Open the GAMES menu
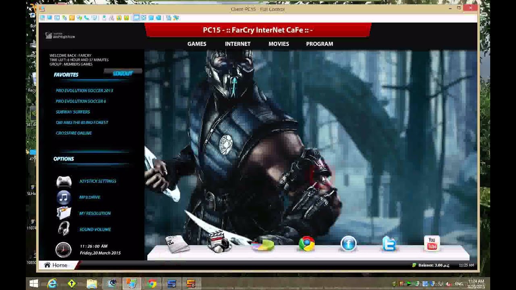The image size is (516, 290). [x=197, y=44]
